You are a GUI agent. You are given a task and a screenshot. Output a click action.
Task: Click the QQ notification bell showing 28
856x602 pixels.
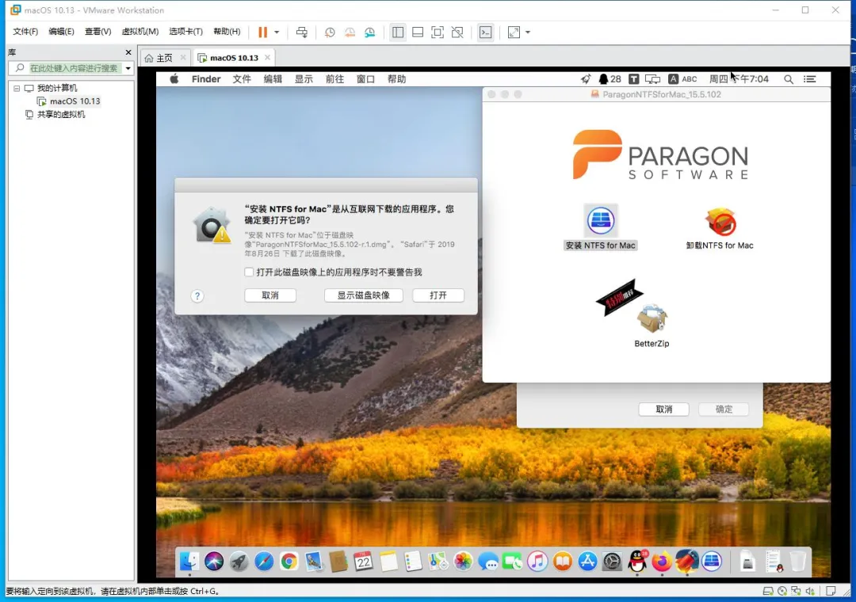(610, 79)
